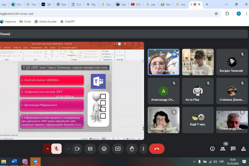Click the present screen icon

[x=118, y=149]
